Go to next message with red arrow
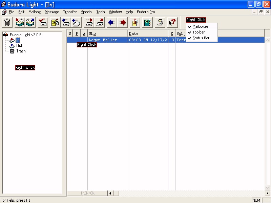The image size is (271, 203). tap(123, 22)
